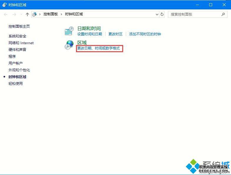This screenshot has height=175, width=231.
Task: Open the 区域 heading link
Action: point(82,42)
